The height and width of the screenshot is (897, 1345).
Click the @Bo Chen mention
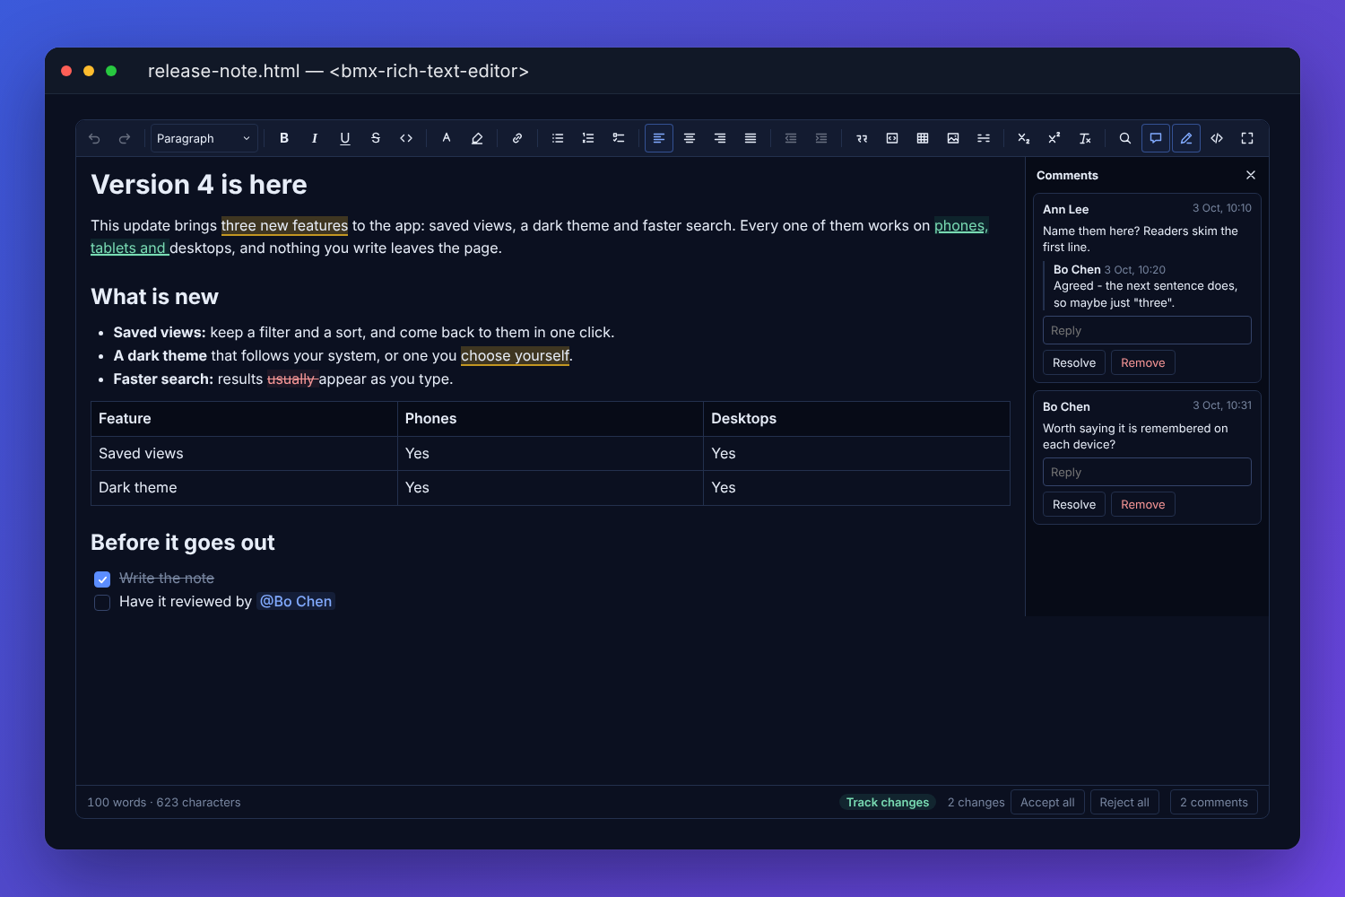[x=296, y=601]
